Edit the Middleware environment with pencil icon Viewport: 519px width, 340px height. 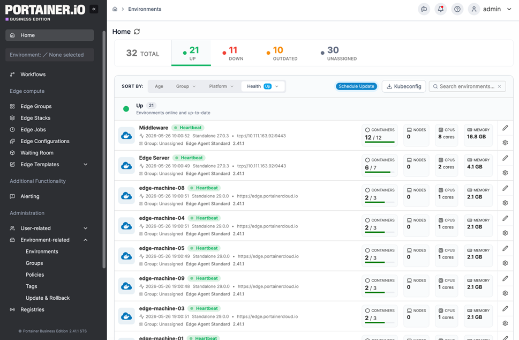(x=505, y=128)
